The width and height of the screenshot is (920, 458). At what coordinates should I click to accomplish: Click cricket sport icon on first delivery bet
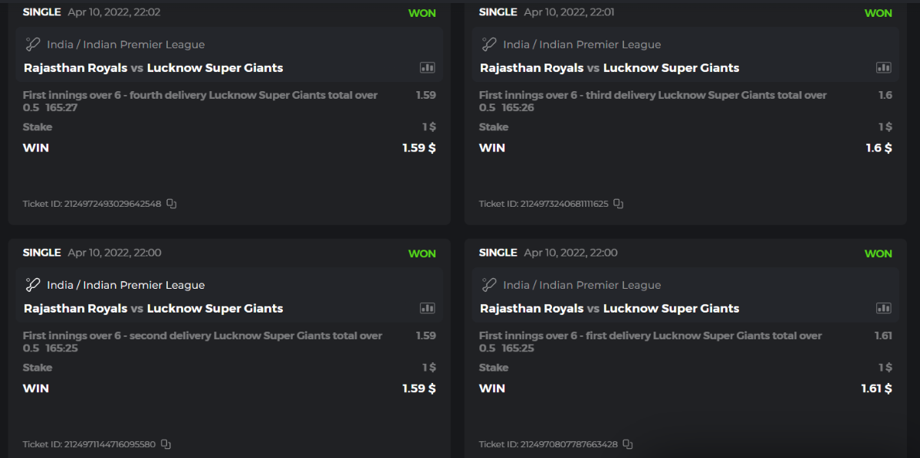(488, 285)
